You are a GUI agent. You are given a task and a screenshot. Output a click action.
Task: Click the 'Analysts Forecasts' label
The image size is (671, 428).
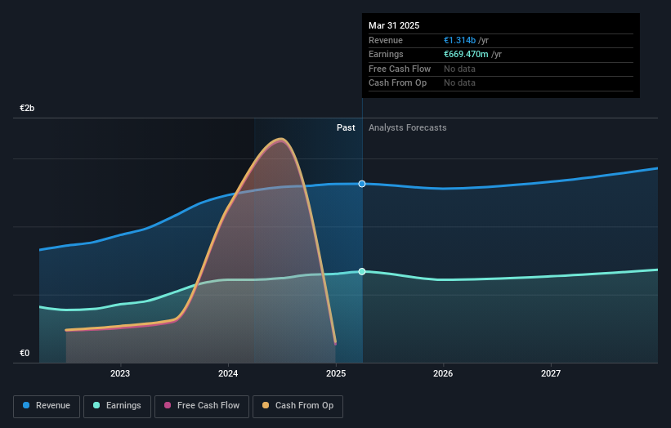click(x=407, y=128)
